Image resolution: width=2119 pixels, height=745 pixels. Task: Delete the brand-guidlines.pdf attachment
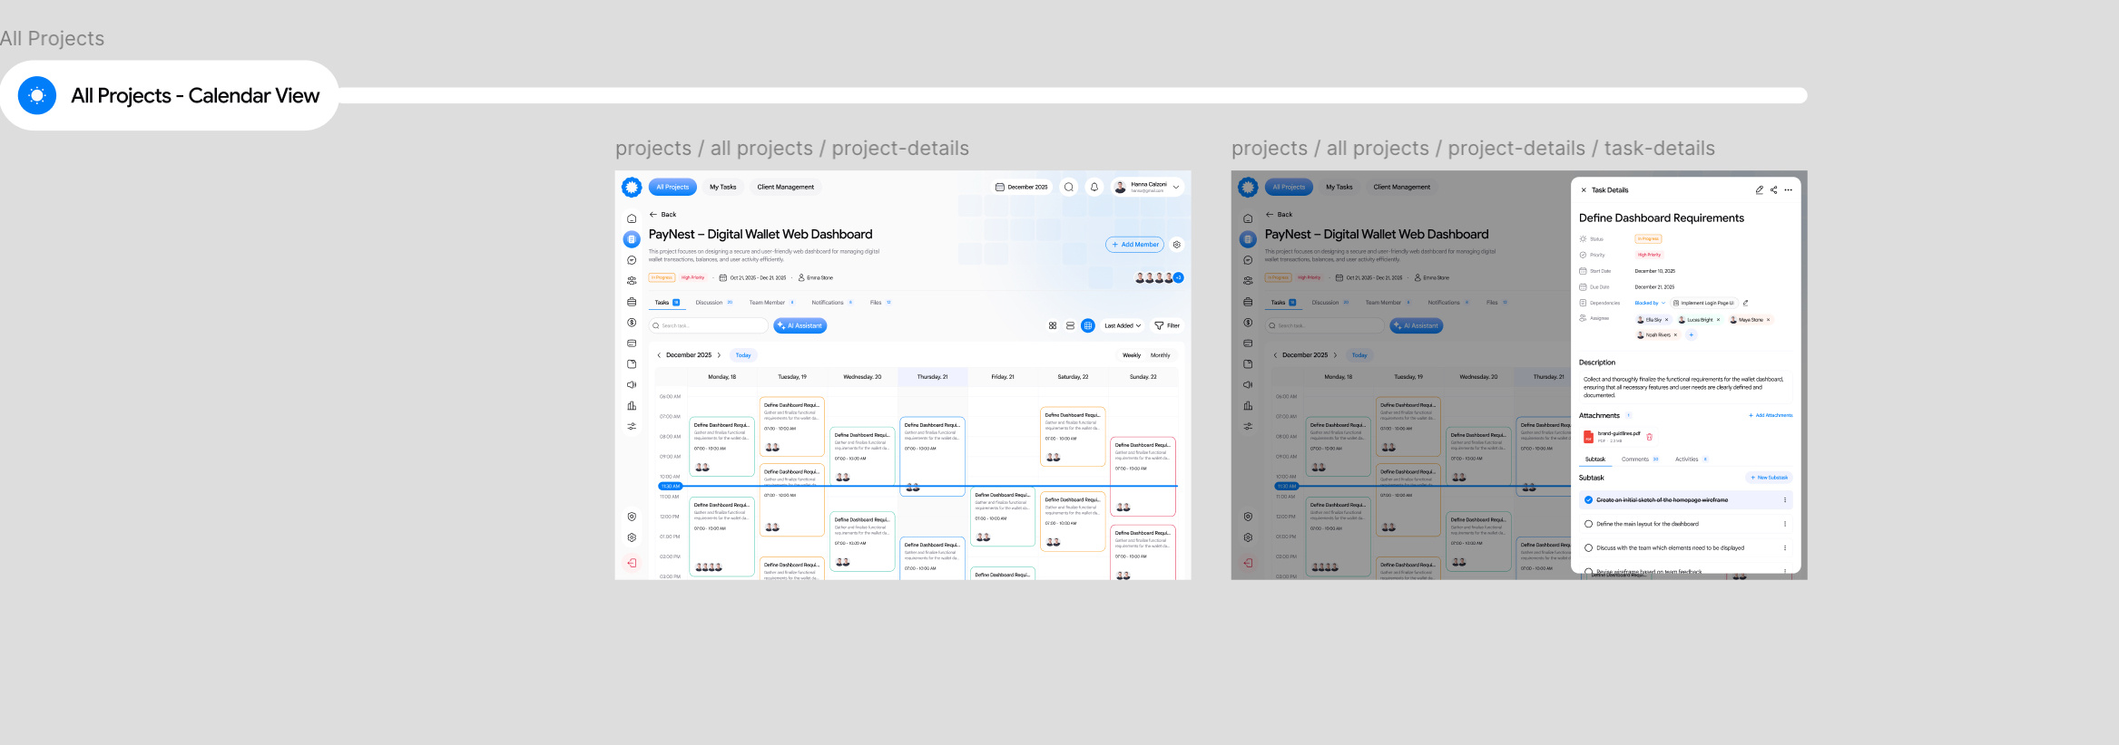point(1649,437)
